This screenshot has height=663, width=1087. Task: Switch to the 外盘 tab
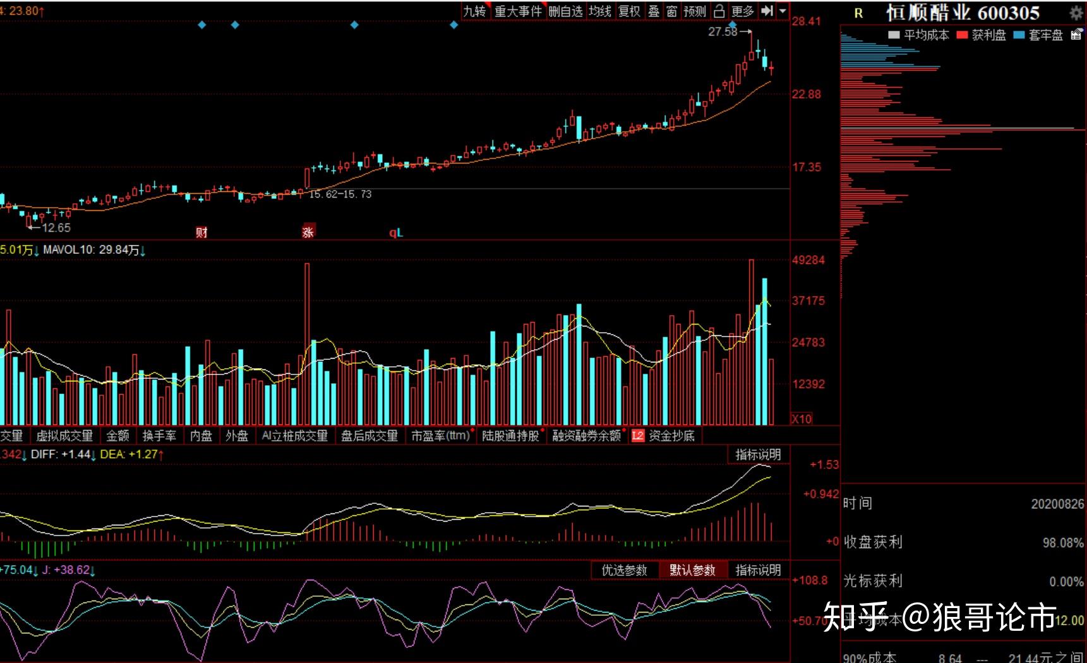pos(237,436)
